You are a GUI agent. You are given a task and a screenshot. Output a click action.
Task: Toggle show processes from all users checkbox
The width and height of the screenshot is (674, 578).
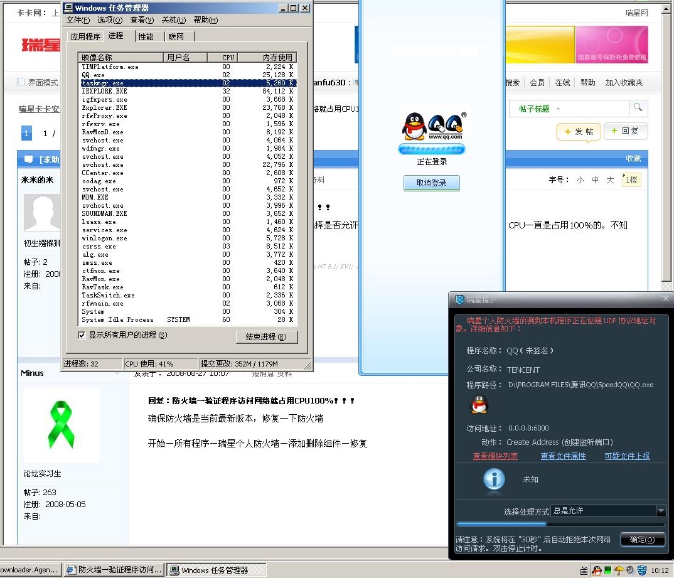pyautogui.click(x=82, y=335)
